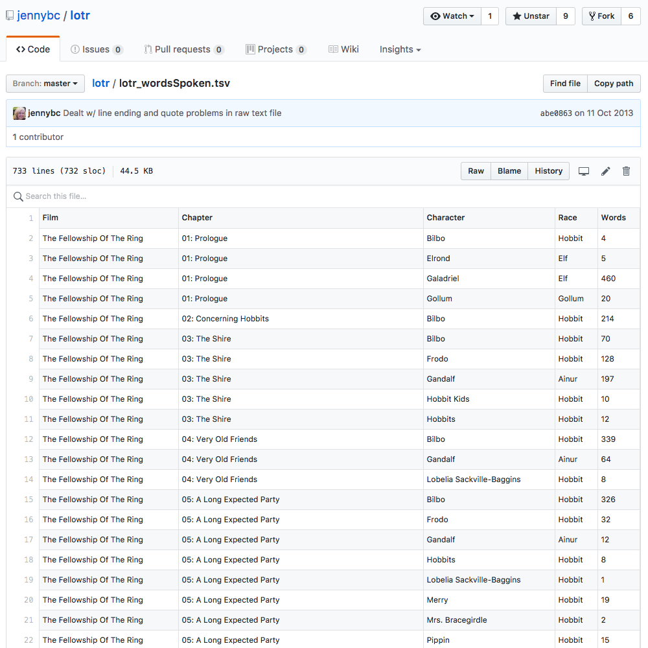The height and width of the screenshot is (648, 648).
Task: Delete file using trash icon
Action: tap(626, 171)
